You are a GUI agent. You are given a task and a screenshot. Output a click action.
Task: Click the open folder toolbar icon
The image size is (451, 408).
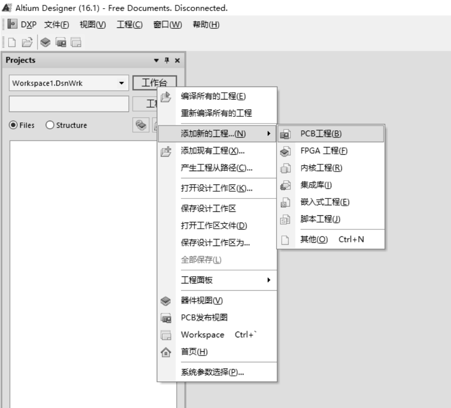27,42
